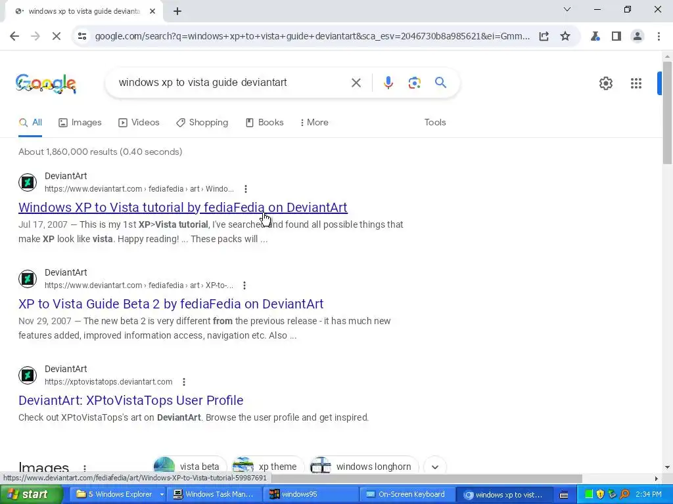Open site information icon in address bar
The image size is (673, 504).
pos(82,37)
